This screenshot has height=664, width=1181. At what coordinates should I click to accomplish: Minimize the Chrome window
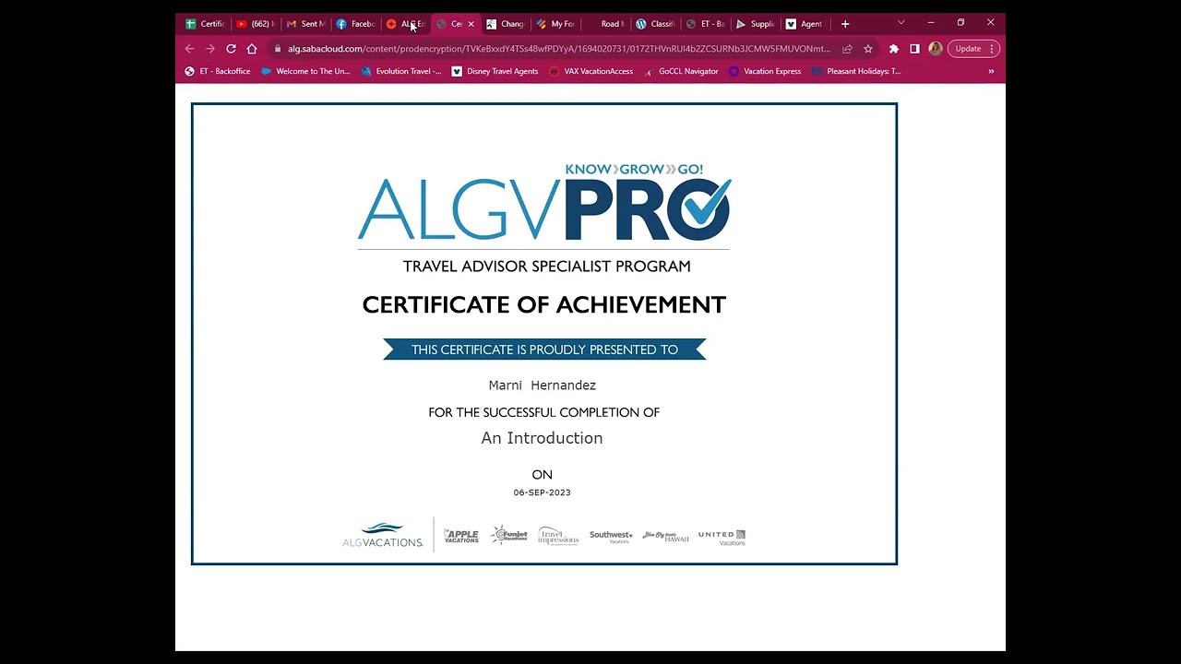pos(931,23)
